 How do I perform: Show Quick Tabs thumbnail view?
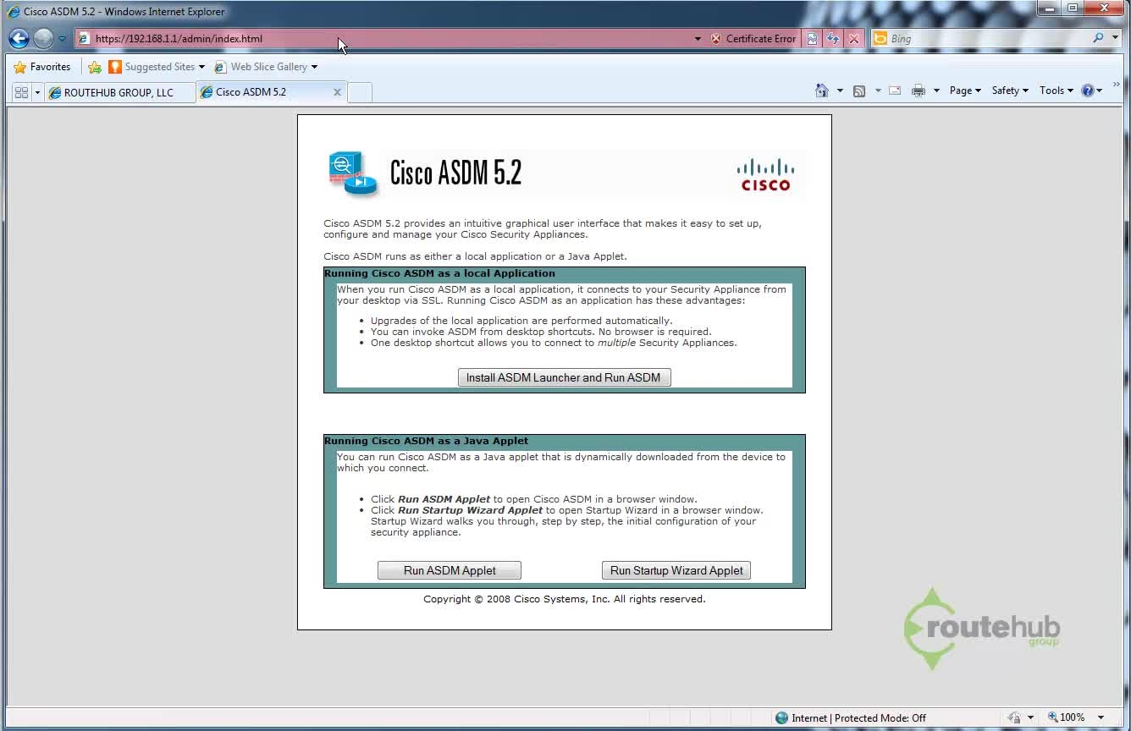21,92
